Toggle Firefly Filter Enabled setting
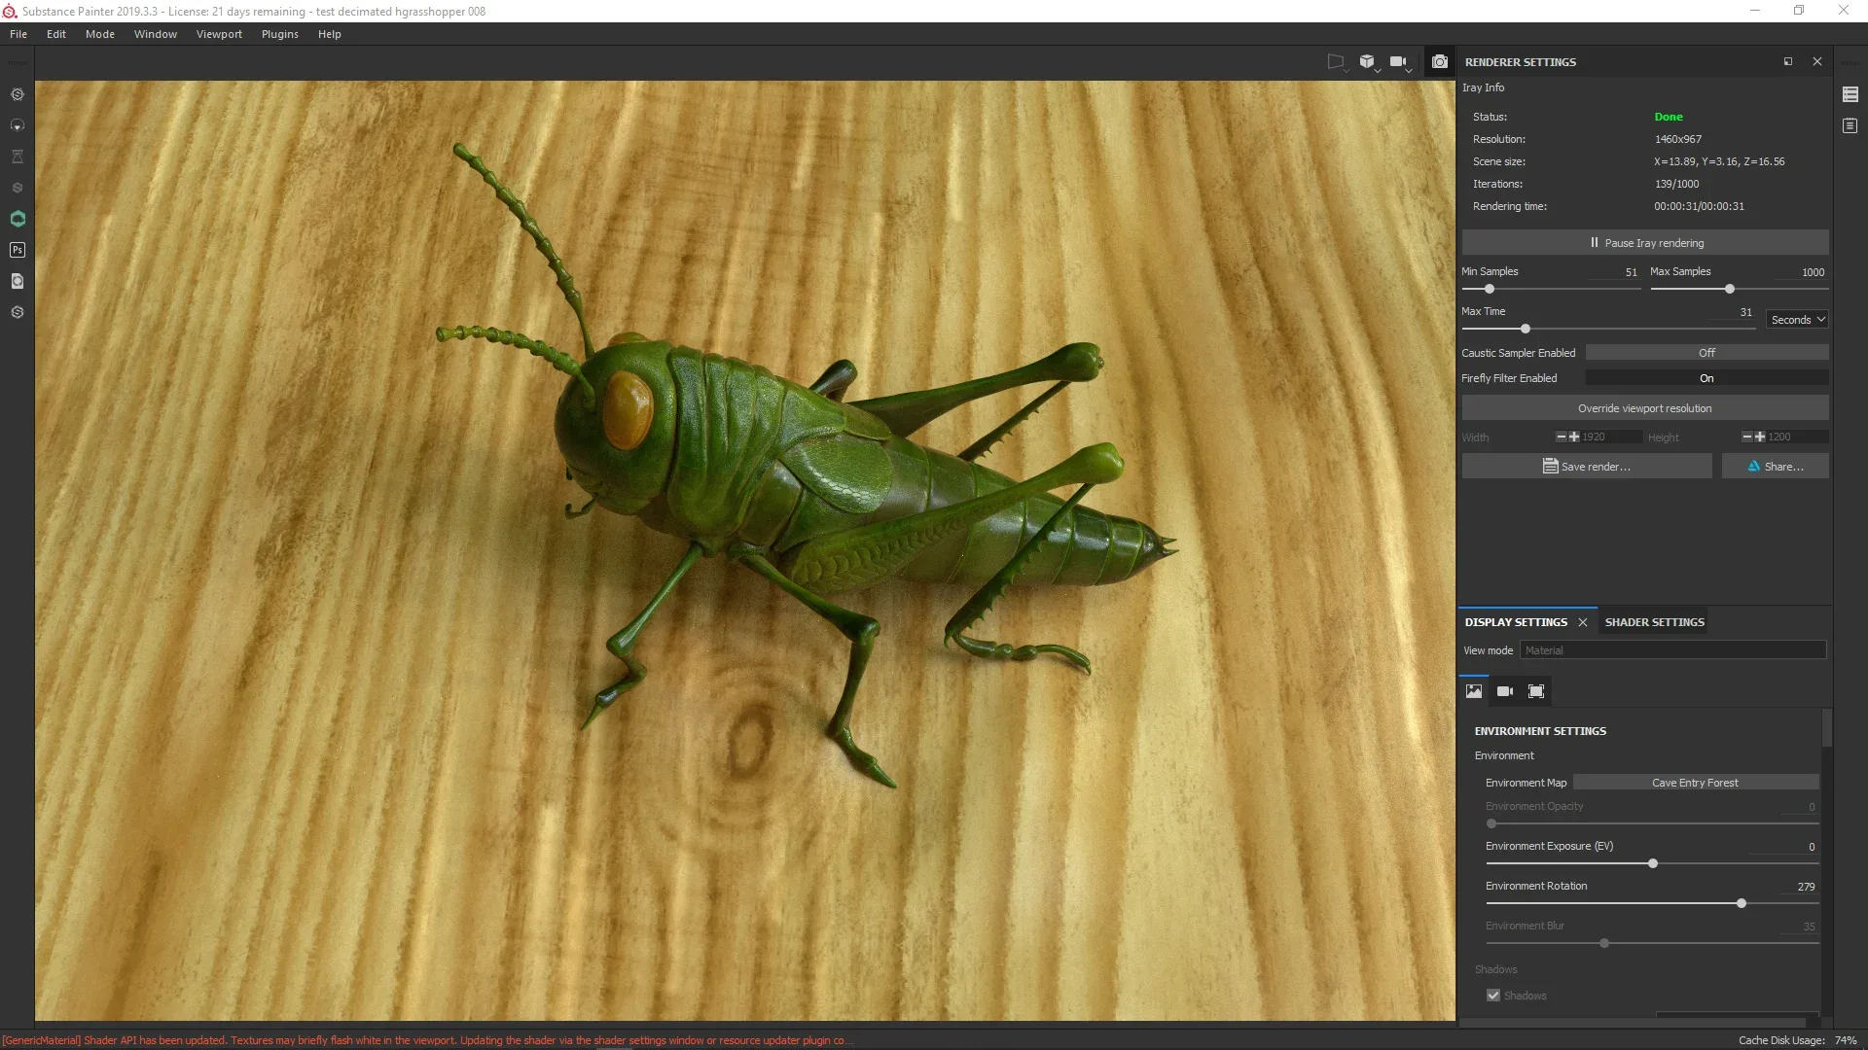Image resolution: width=1868 pixels, height=1050 pixels. 1706,378
